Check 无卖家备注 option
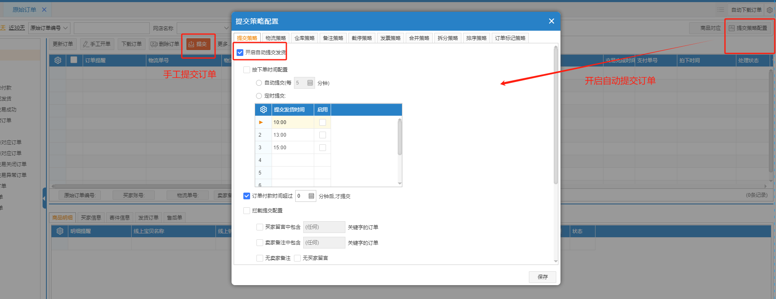 point(260,258)
